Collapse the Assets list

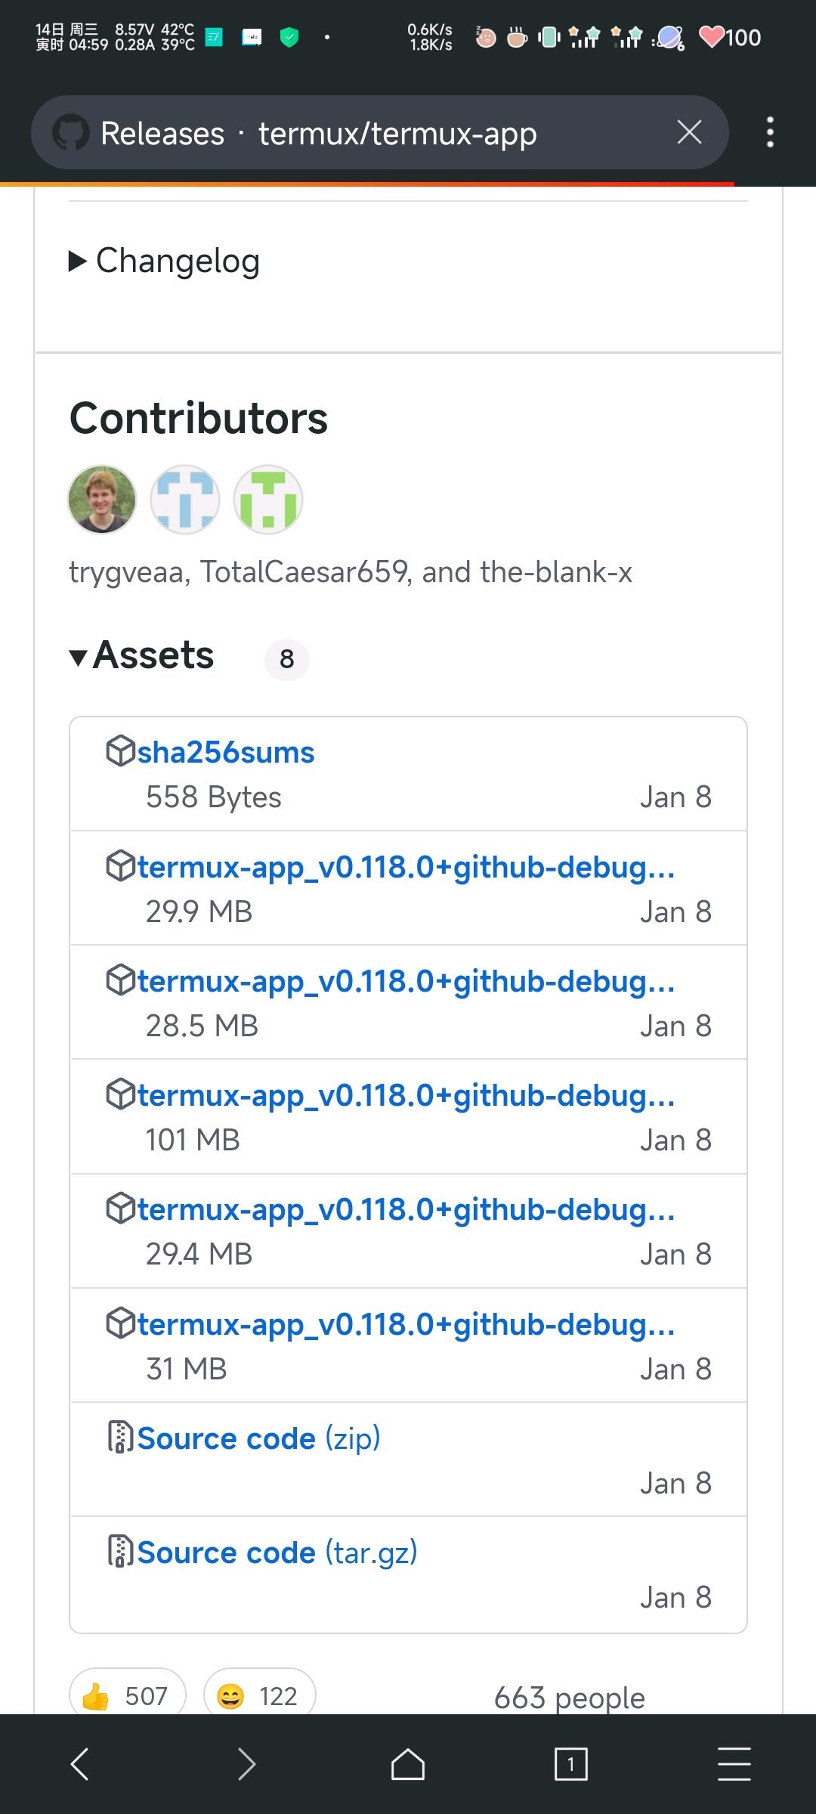click(x=141, y=655)
